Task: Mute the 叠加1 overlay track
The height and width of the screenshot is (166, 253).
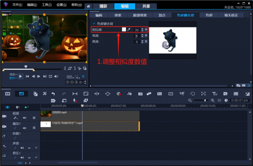Action: pyautogui.click(x=25, y=128)
